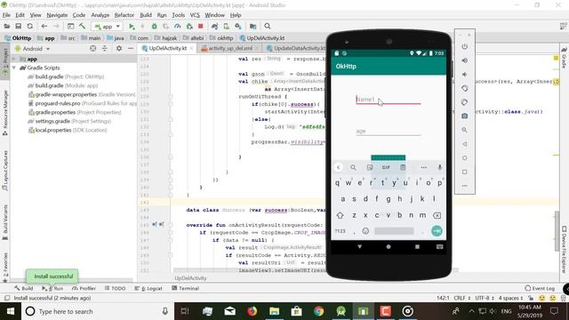Image resolution: width=569 pixels, height=320 pixels.
Task: Click the Sync refresh toolbar icon
Action: pyautogui.click(x=30, y=26)
